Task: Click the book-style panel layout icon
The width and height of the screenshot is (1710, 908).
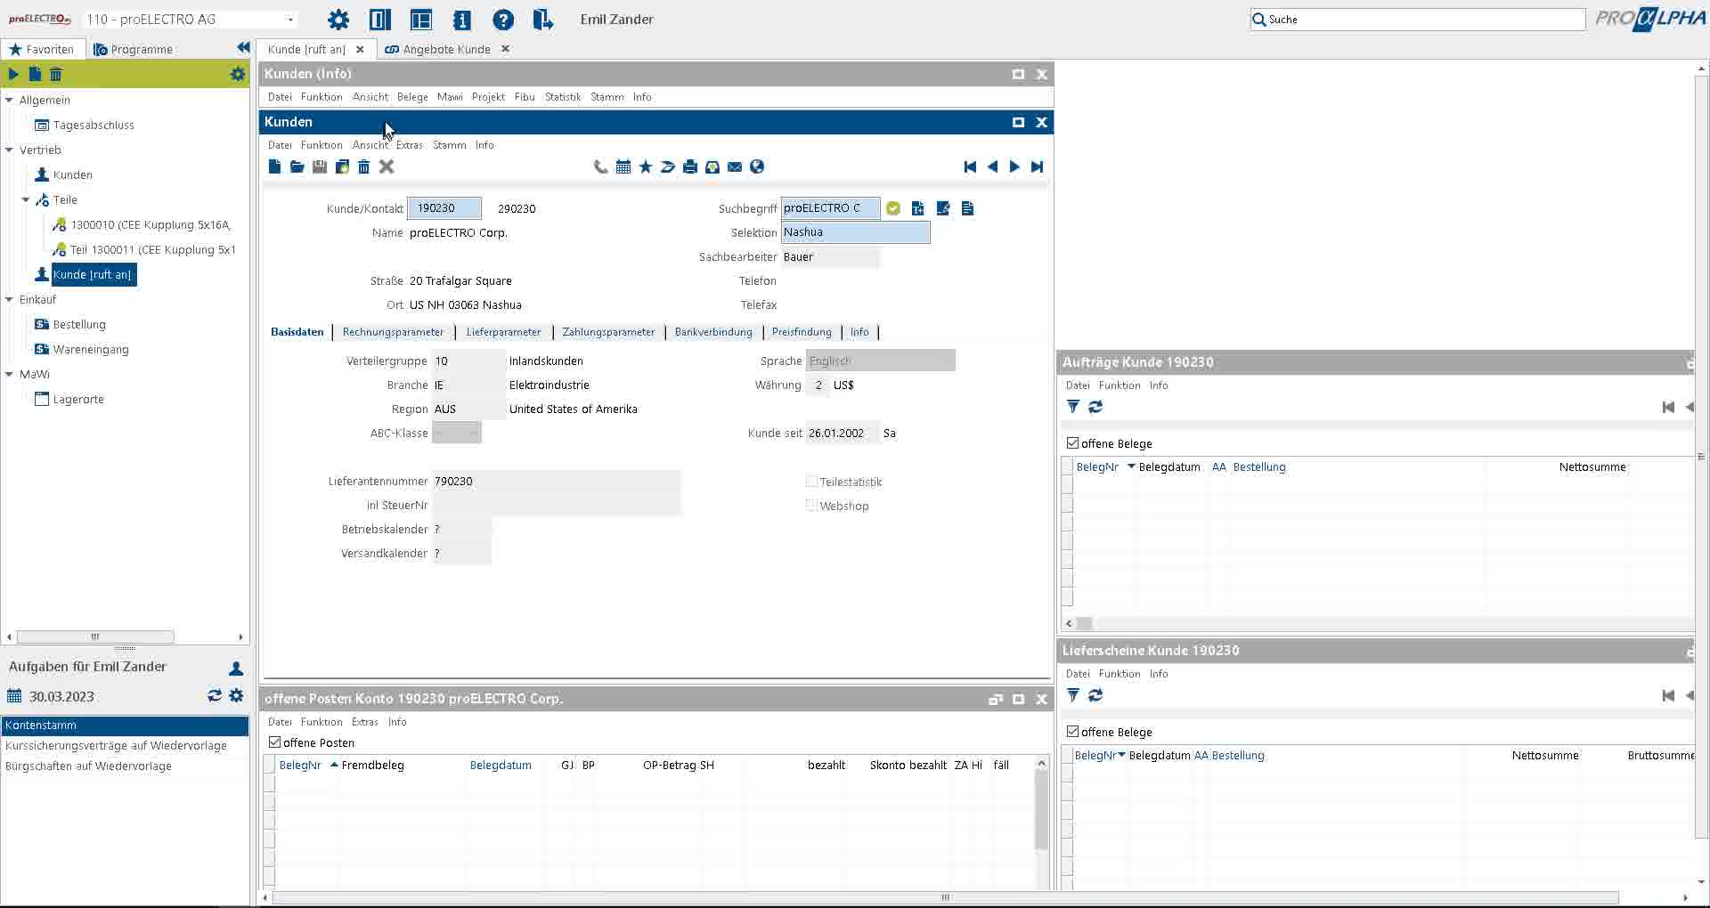Action: [380, 20]
